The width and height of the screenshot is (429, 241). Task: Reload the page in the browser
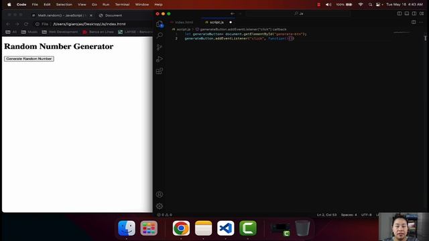click(26, 24)
